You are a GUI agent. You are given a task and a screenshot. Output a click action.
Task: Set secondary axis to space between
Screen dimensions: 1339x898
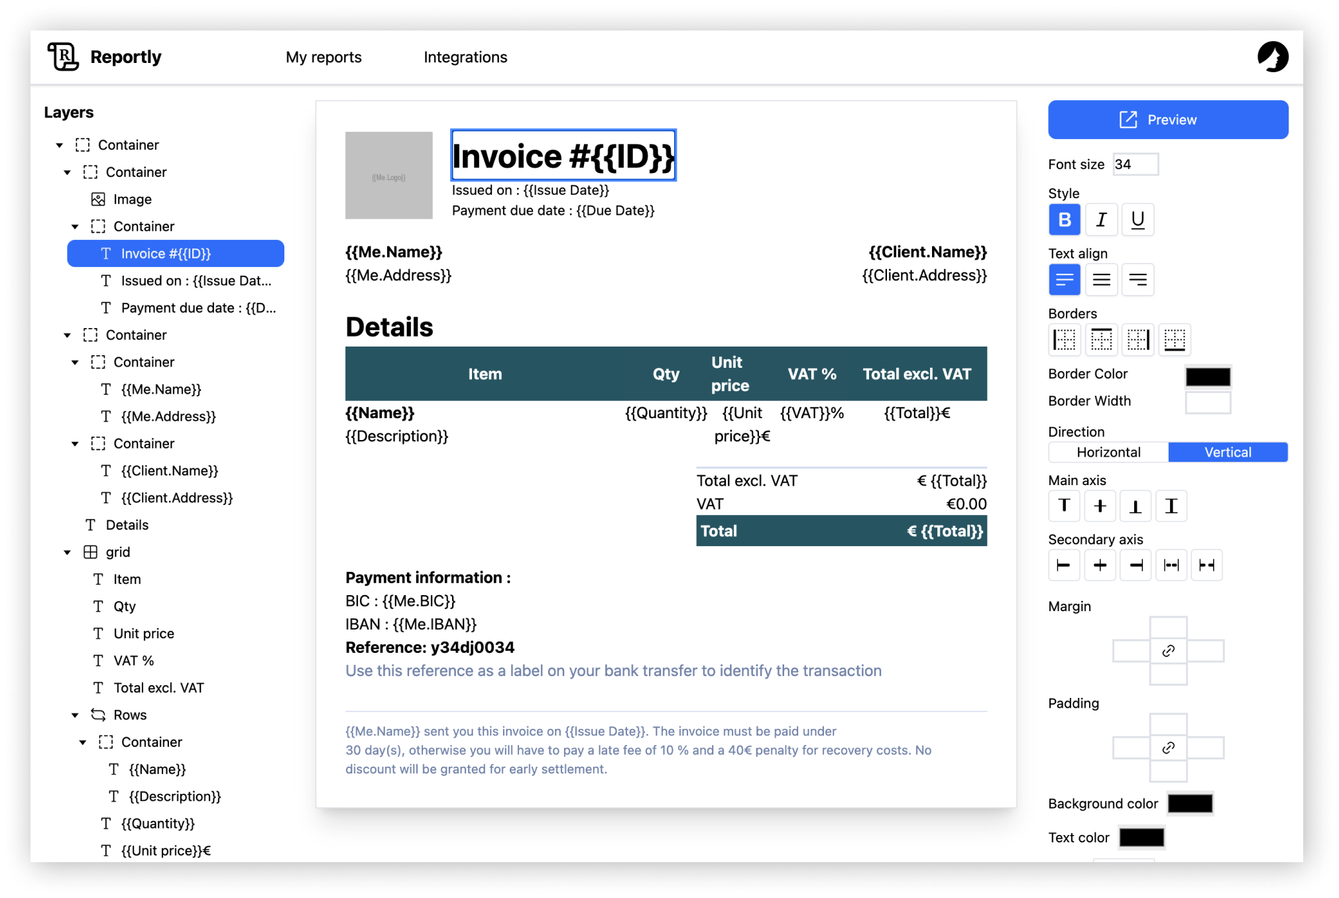1171,565
